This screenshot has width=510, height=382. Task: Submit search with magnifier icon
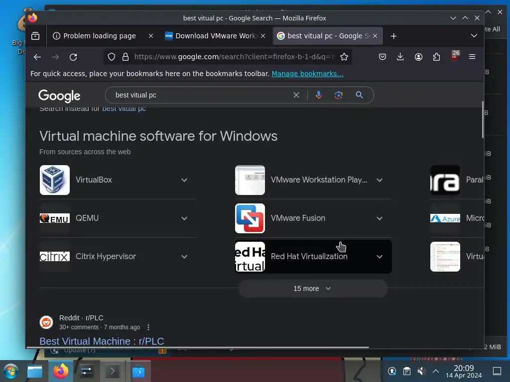click(360, 95)
